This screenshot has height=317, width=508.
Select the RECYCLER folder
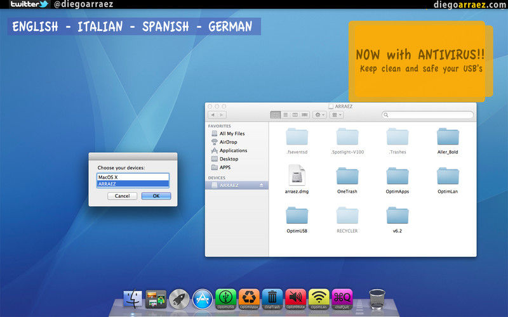[347, 219]
